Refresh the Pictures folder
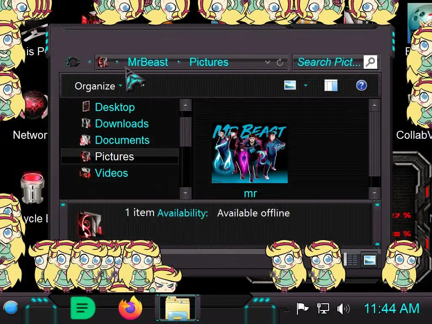This screenshot has width=432, height=324. coord(280,62)
